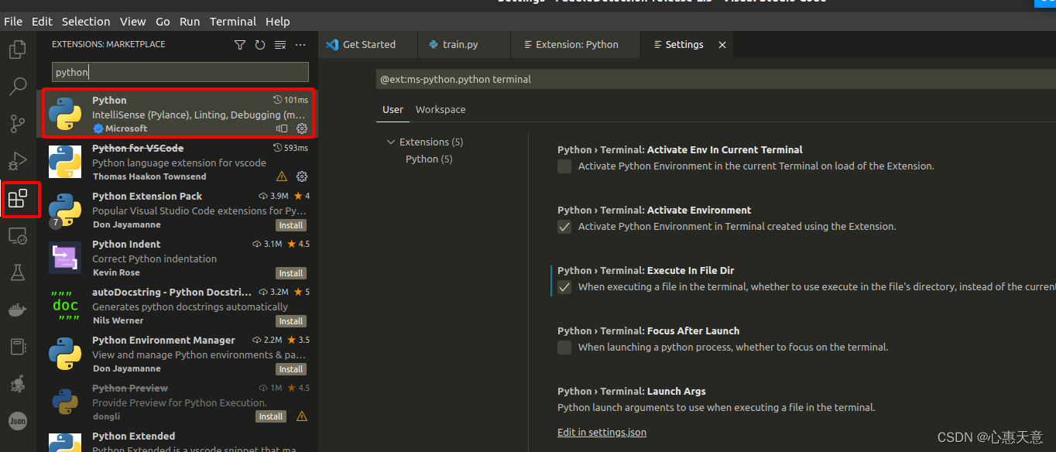Install the Python Preview extension
The image size is (1056, 452).
pyautogui.click(x=271, y=416)
